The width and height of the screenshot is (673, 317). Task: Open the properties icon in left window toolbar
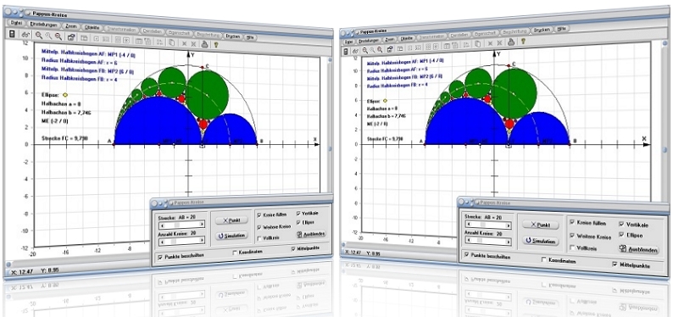coord(71,38)
